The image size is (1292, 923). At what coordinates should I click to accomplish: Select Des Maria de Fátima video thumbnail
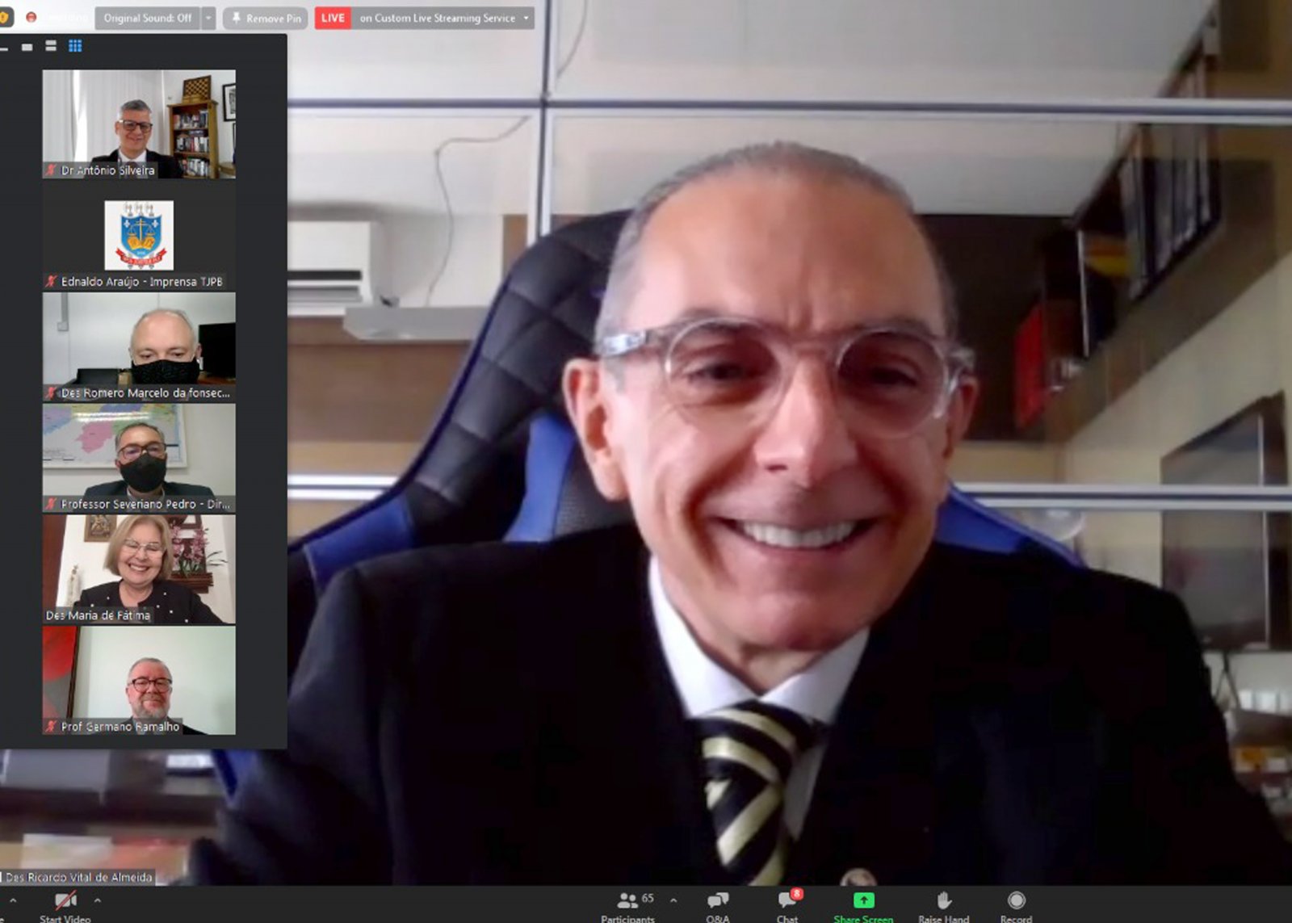tap(139, 569)
